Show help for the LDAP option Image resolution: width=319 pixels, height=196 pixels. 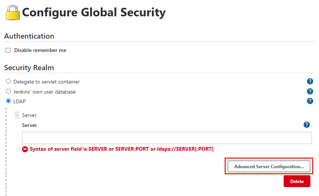(310, 101)
